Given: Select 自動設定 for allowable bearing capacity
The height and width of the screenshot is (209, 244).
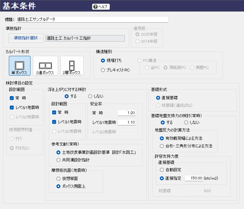Looking at the screenshot, I should coord(162,169).
